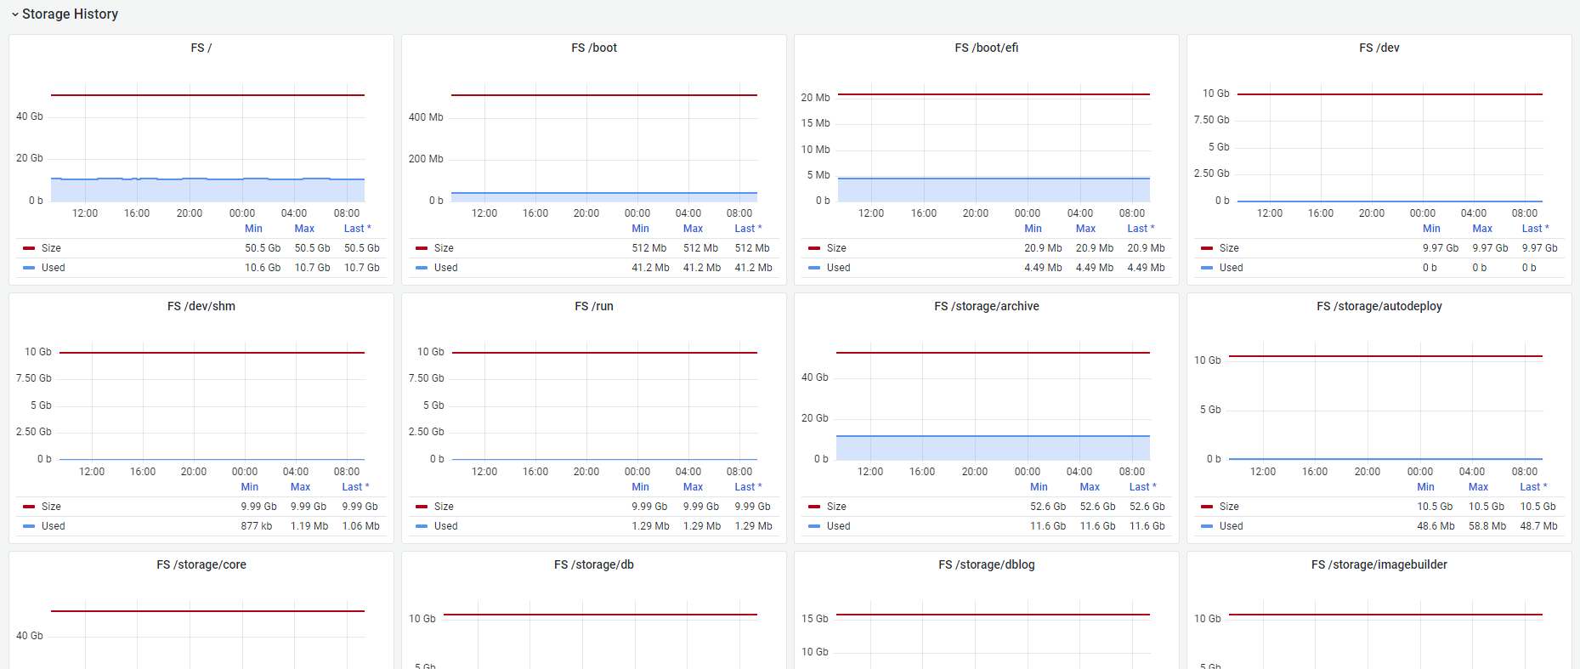Image resolution: width=1580 pixels, height=669 pixels.
Task: Sort FS /run legend by Last column
Action: tap(748, 487)
